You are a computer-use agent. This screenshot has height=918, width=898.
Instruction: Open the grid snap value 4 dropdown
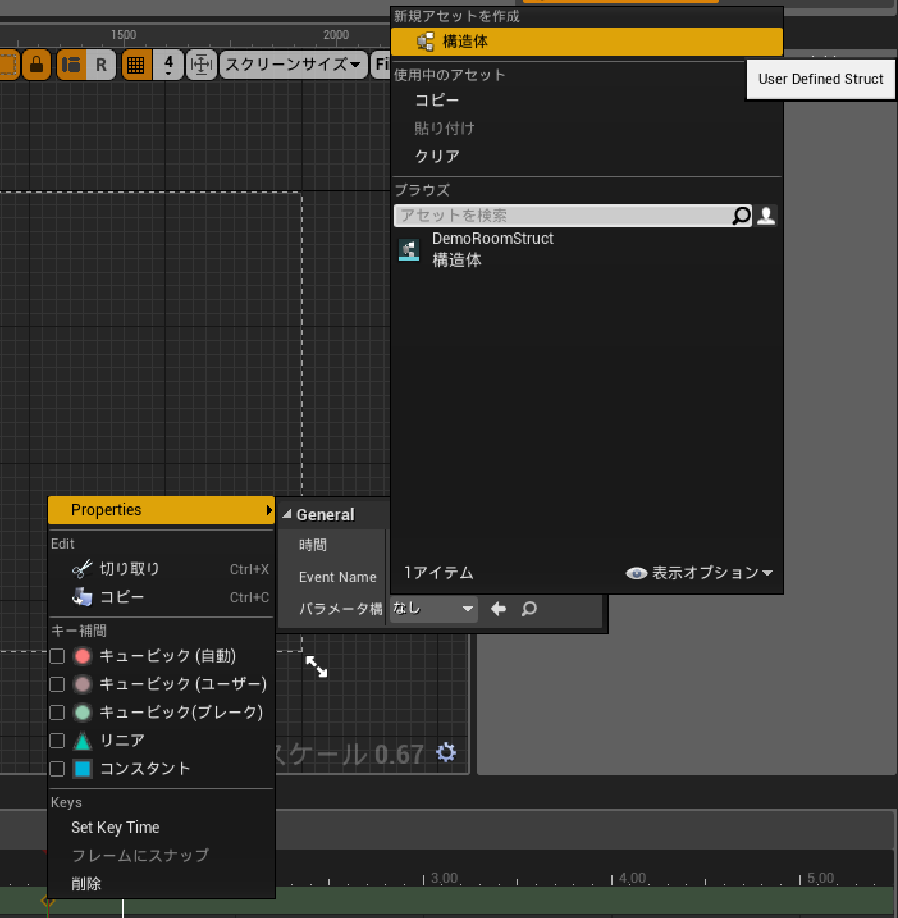tap(168, 65)
